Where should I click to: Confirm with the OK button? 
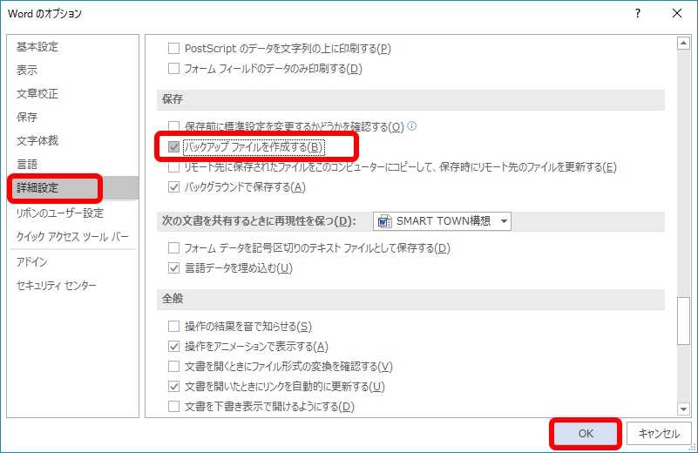click(586, 434)
